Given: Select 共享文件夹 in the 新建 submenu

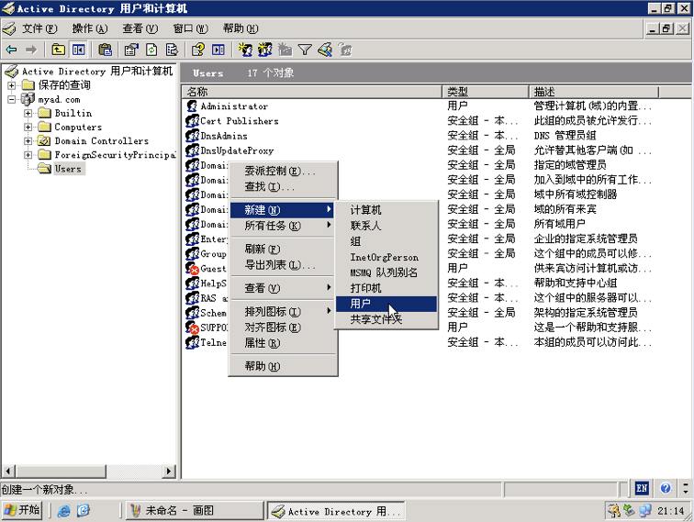Looking at the screenshot, I should coord(386,319).
